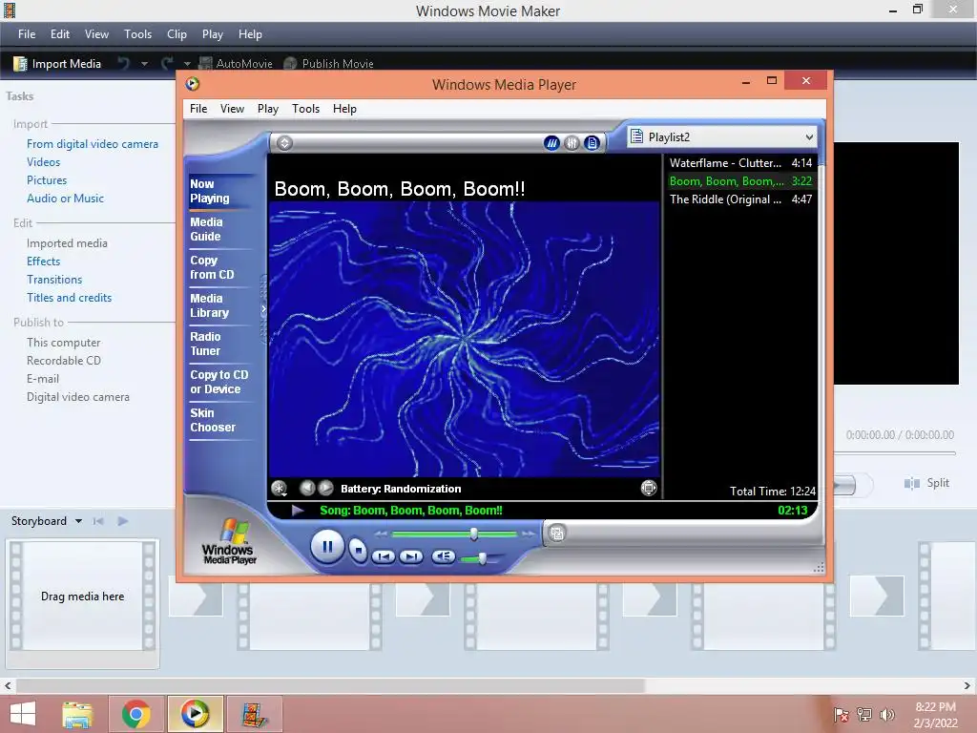Select Boom, Boom, Boom playlist track
977x733 pixels.
click(740, 181)
